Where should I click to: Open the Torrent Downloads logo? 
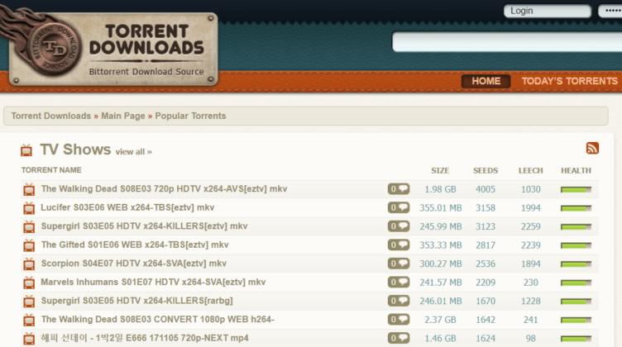click(x=109, y=47)
